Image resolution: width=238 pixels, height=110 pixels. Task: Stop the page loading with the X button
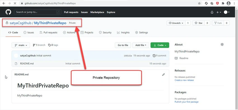pyautogui.click(x=15, y=3)
